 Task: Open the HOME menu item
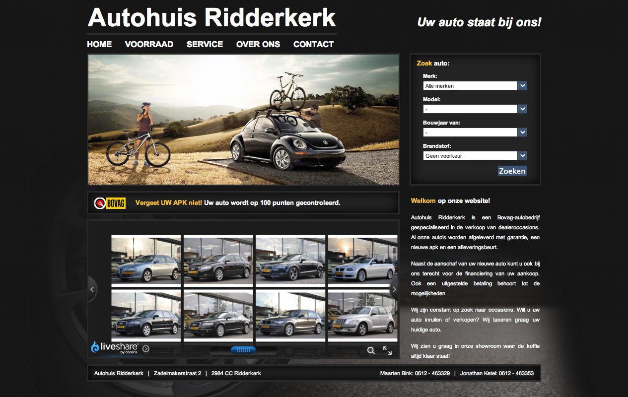(x=99, y=44)
